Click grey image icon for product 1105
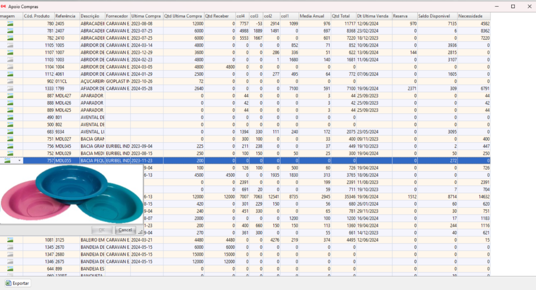This screenshot has height=290, width=536. coord(9,45)
